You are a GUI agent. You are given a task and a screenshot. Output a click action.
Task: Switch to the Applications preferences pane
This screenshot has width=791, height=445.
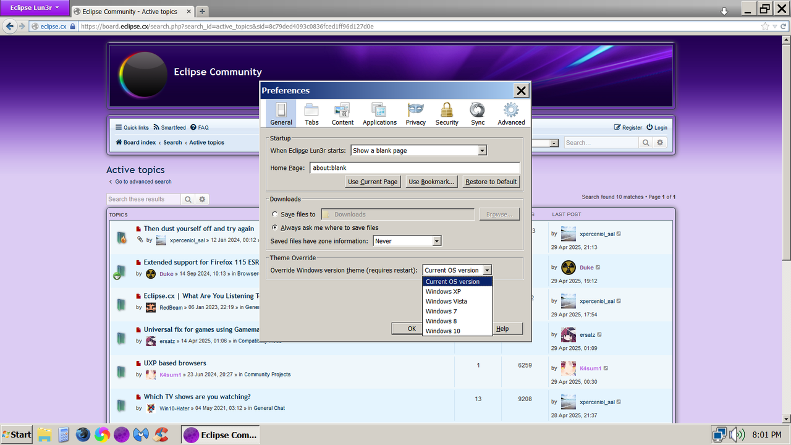click(x=379, y=114)
